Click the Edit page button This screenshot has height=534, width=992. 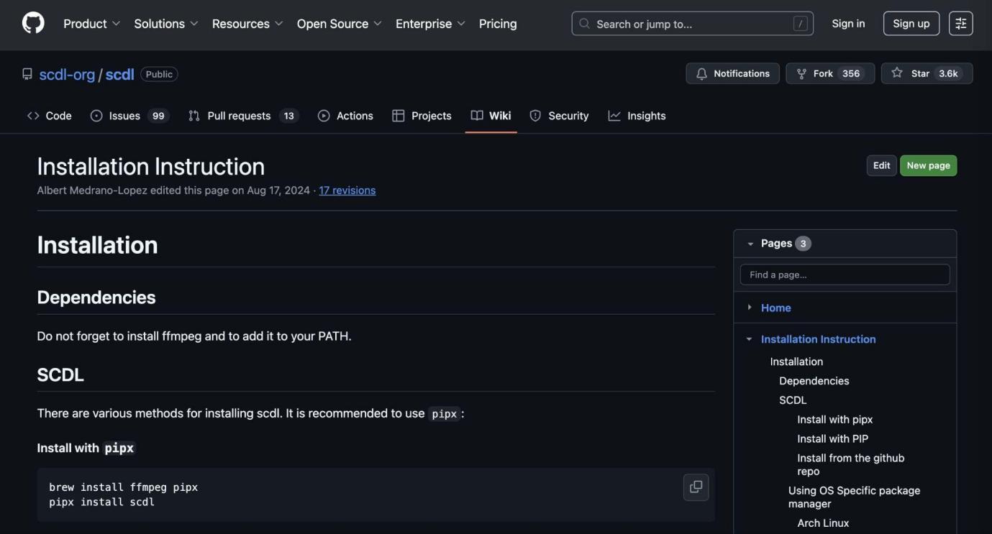pos(881,165)
